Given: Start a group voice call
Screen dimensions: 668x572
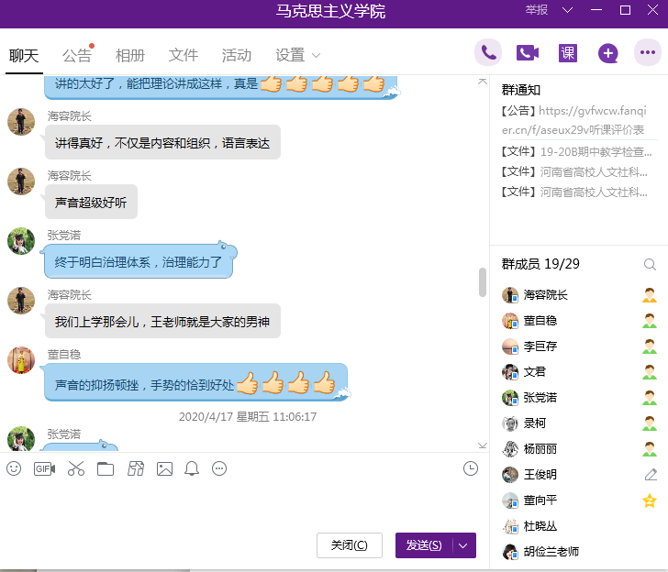Looking at the screenshot, I should (x=488, y=53).
